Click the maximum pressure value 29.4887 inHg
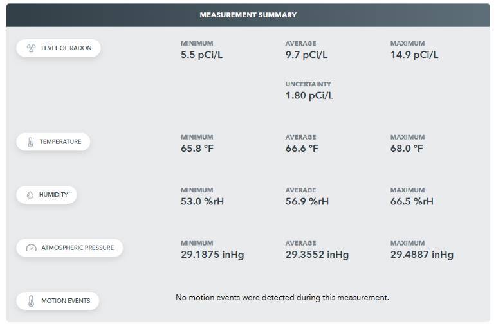The image size is (496, 326). 421,255
